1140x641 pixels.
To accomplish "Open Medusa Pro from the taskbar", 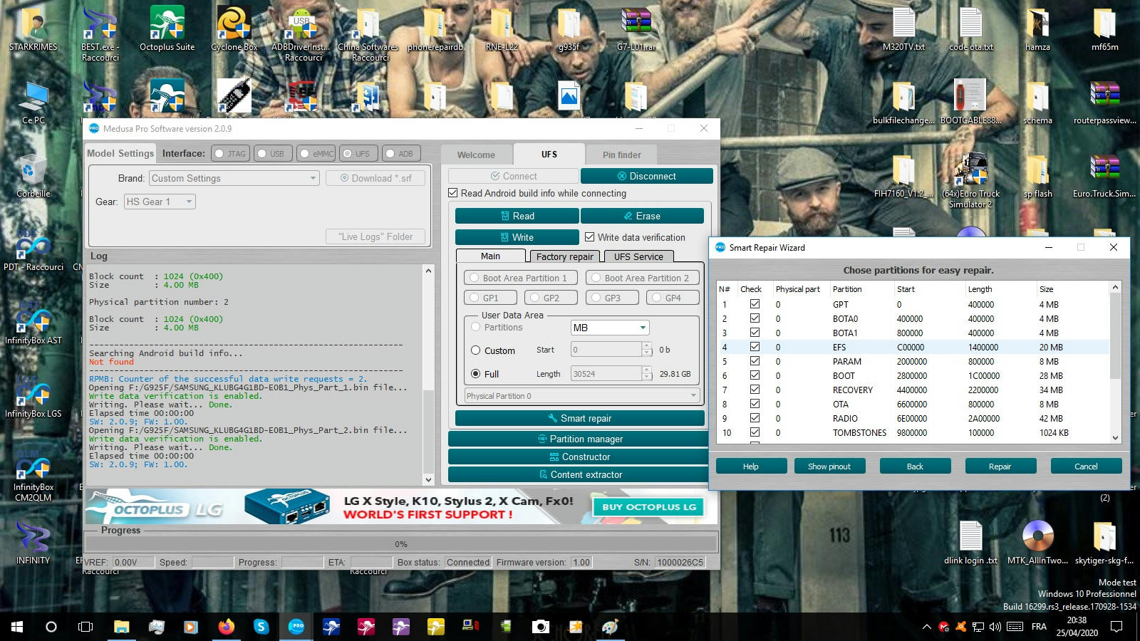I will tap(297, 627).
